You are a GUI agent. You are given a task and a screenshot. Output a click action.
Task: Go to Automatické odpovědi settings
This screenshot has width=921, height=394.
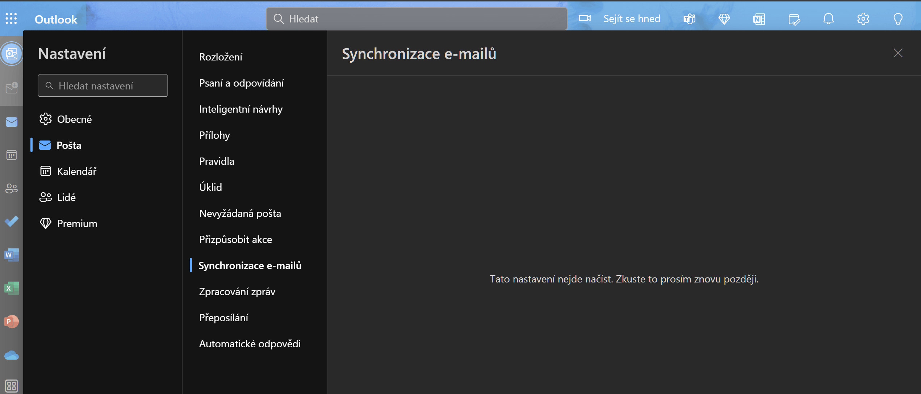(x=250, y=344)
